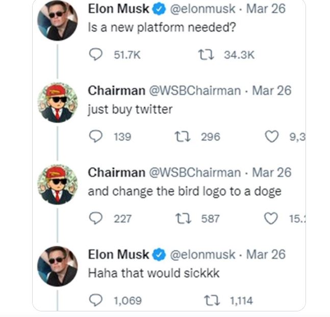
Task: Click the verified badge on first Elon Musk tweet
Action: (159, 9)
